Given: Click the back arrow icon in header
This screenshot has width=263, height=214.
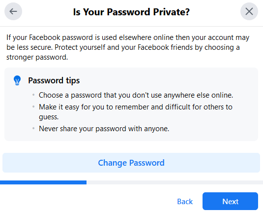Looking at the screenshot, I should pyautogui.click(x=13, y=11).
